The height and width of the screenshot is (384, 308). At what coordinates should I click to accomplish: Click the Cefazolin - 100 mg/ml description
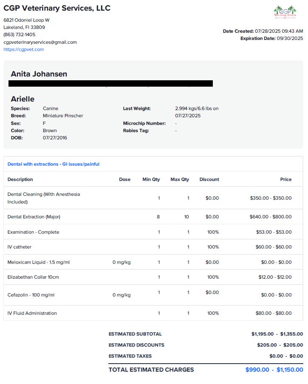(x=31, y=295)
